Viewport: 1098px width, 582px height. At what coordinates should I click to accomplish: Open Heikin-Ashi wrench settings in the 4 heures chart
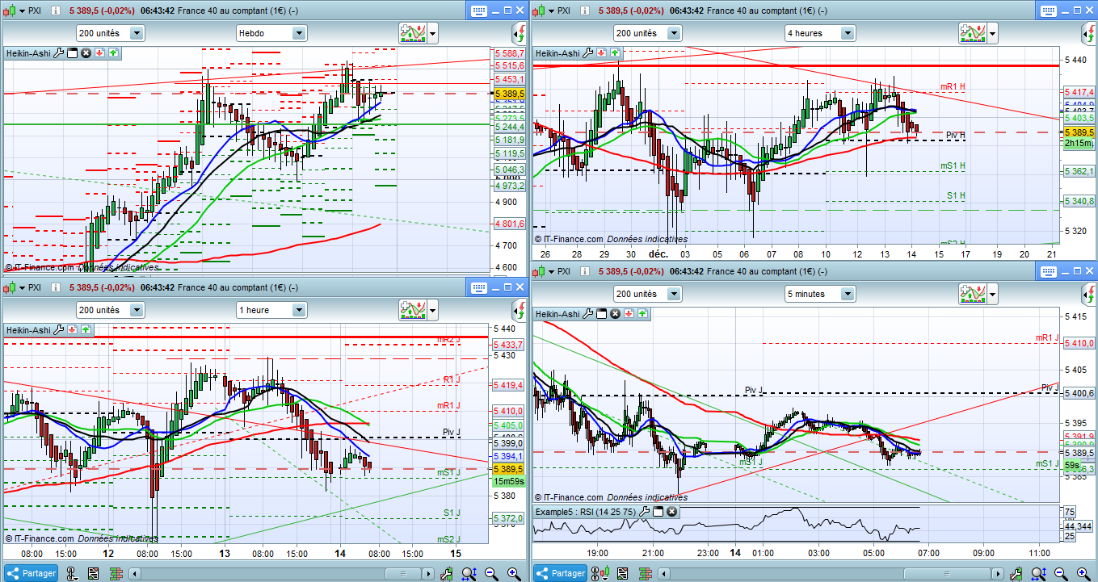click(588, 53)
